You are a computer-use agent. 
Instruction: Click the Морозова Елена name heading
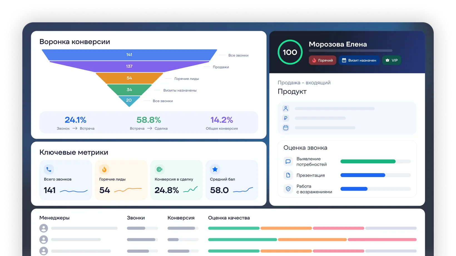(338, 44)
